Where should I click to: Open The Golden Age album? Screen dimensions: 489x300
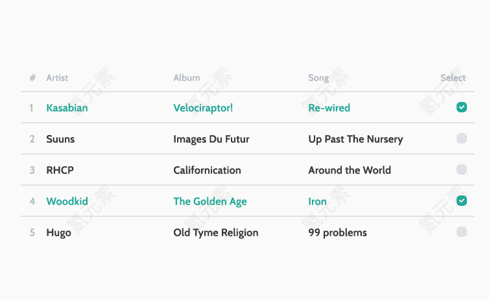pyautogui.click(x=210, y=201)
